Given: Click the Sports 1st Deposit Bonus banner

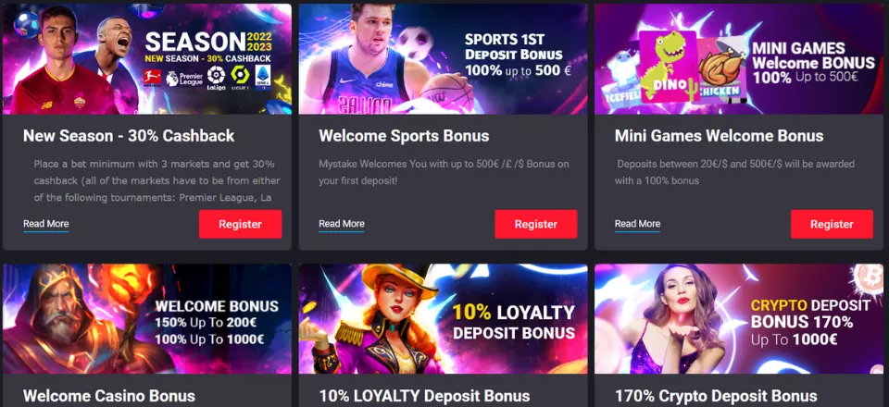Looking at the screenshot, I should (x=443, y=59).
